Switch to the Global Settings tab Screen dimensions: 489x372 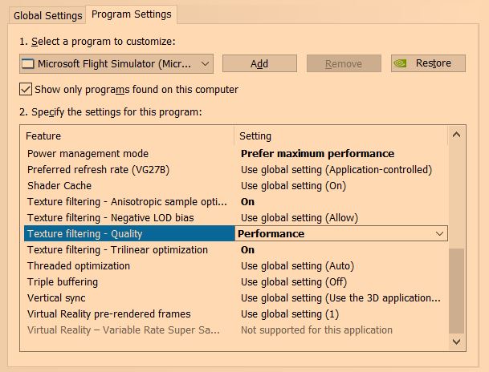[x=47, y=15]
